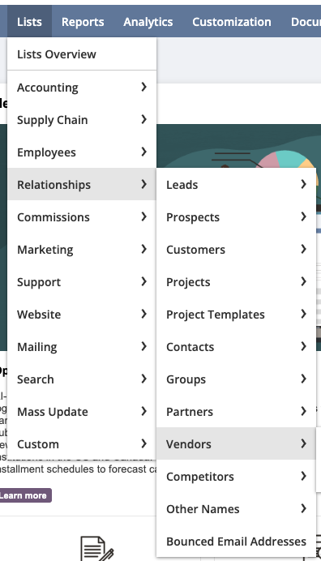Open the Analytics navigation tab
321x561 pixels.
point(148,22)
